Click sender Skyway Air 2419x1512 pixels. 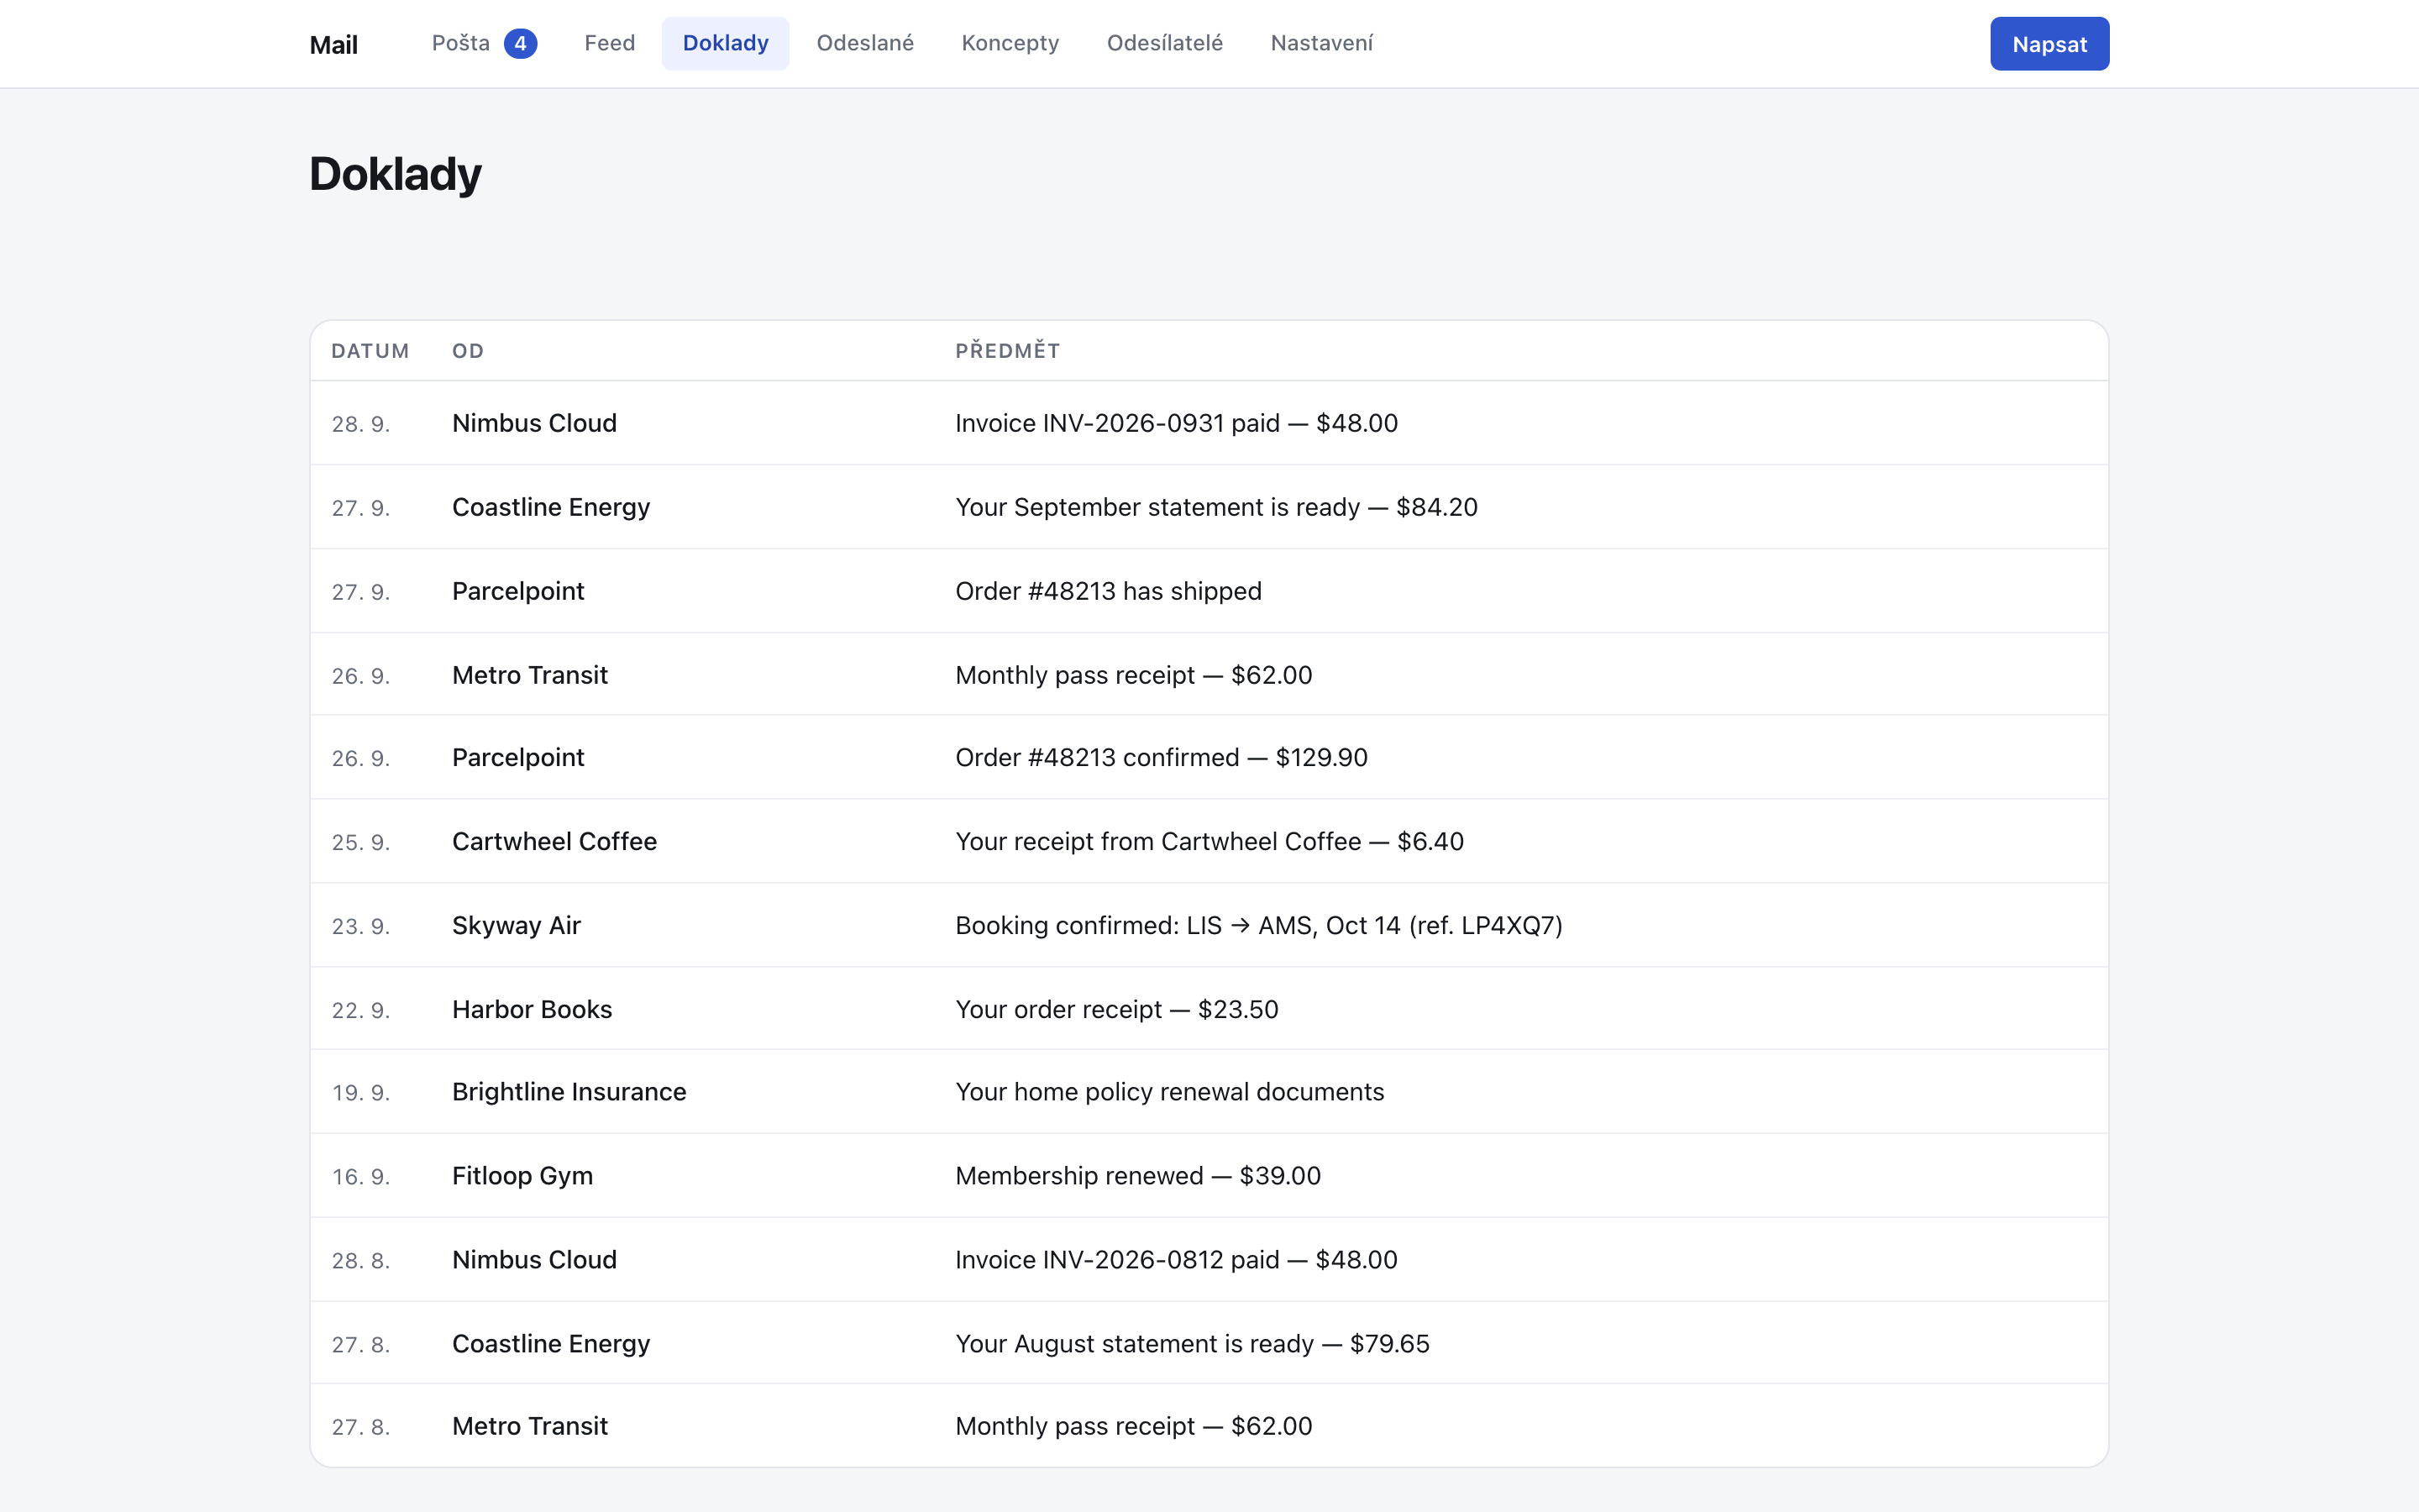click(x=516, y=925)
